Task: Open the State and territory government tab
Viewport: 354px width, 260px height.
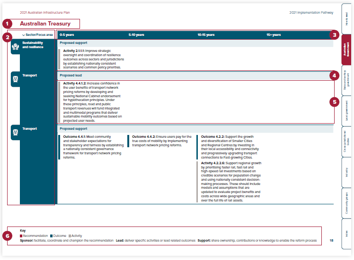Action: tap(346, 80)
